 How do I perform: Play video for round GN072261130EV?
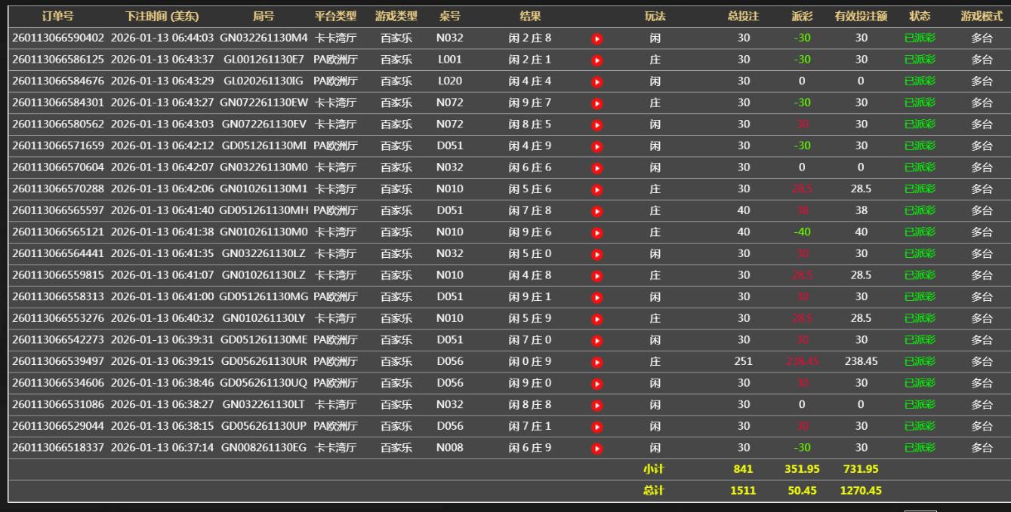pyautogui.click(x=597, y=124)
